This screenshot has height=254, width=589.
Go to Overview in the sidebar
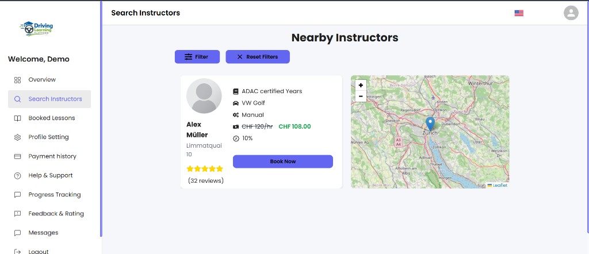point(49,80)
